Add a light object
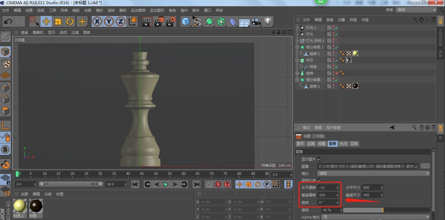The image size is (445, 220). click(x=268, y=21)
